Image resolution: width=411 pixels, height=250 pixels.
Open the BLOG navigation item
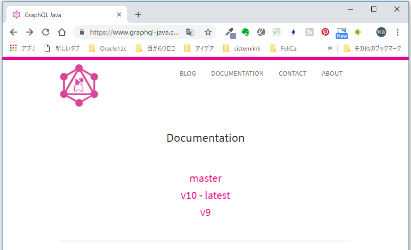[x=188, y=74]
